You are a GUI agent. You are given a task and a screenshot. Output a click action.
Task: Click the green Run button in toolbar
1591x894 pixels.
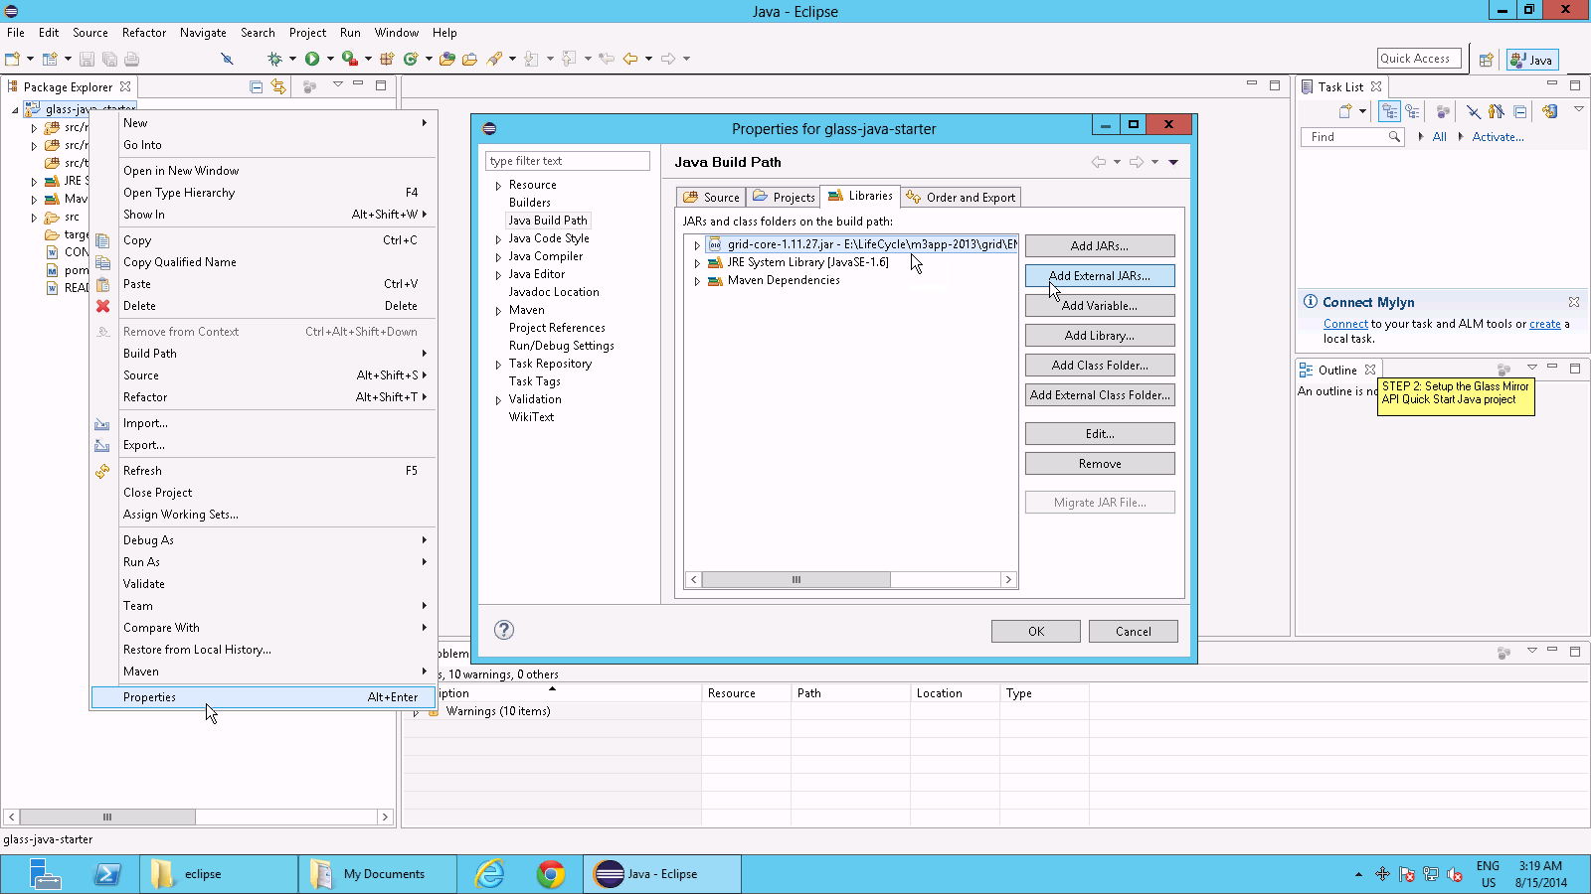click(x=312, y=60)
